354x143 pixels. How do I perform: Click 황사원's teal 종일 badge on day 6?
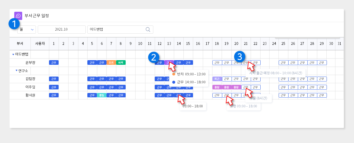[x=102, y=95]
